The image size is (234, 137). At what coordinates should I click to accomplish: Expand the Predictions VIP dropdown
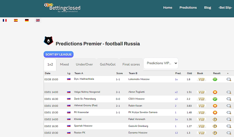[x=161, y=63]
